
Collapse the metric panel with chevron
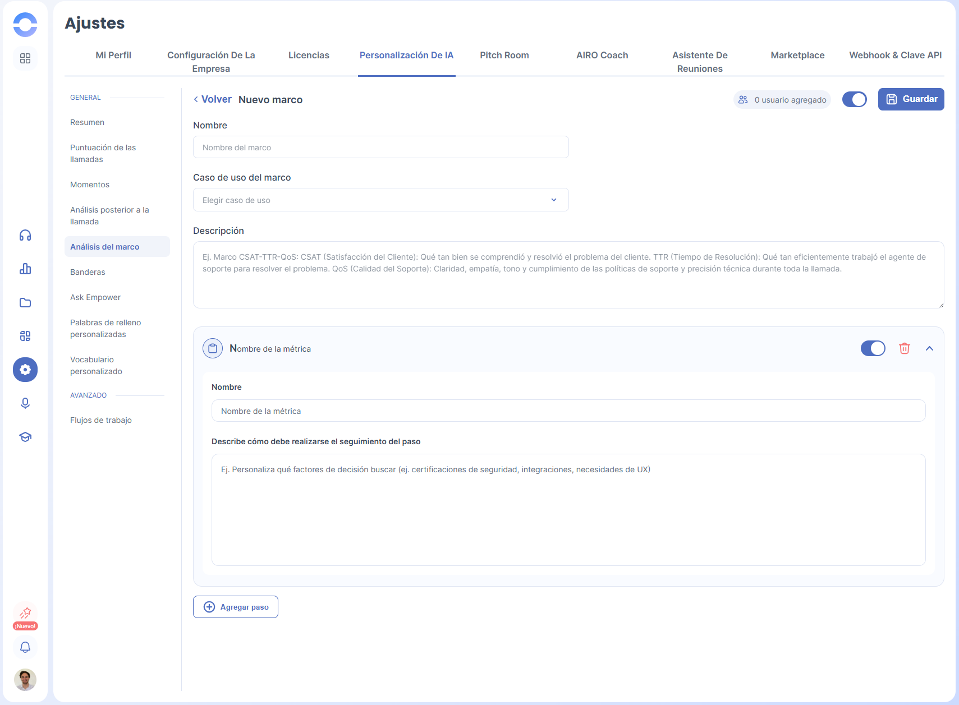point(929,348)
